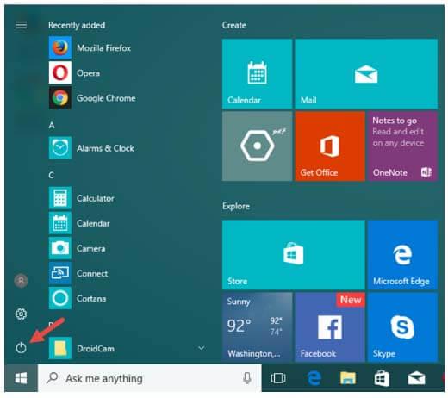Open the Mail tile
The width and height of the screenshot is (448, 398).
[366, 74]
